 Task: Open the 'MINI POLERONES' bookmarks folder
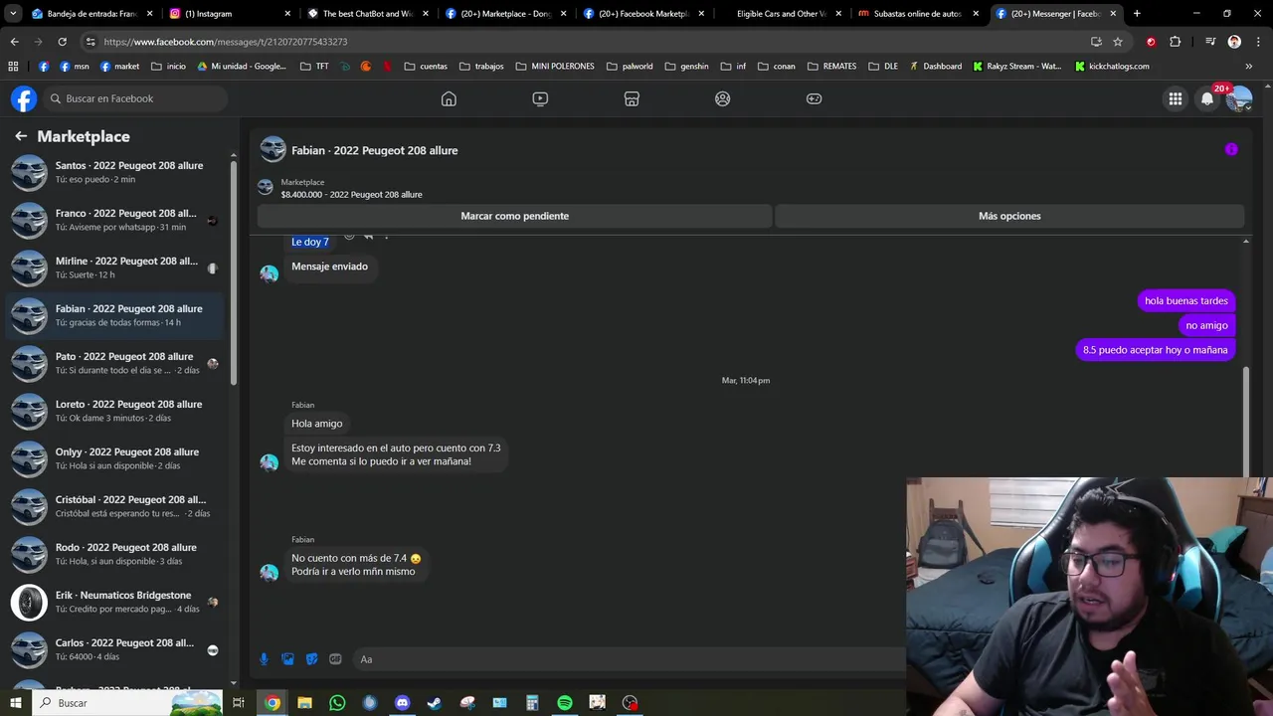point(555,67)
